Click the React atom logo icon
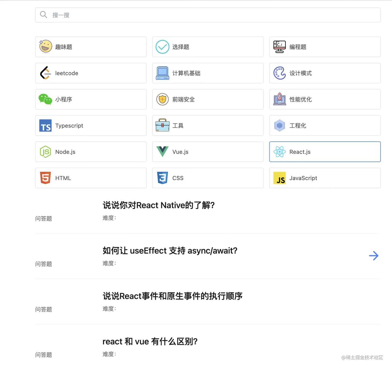This screenshot has height=369, width=392. [x=279, y=152]
